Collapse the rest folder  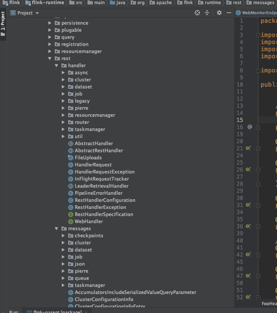50,59
